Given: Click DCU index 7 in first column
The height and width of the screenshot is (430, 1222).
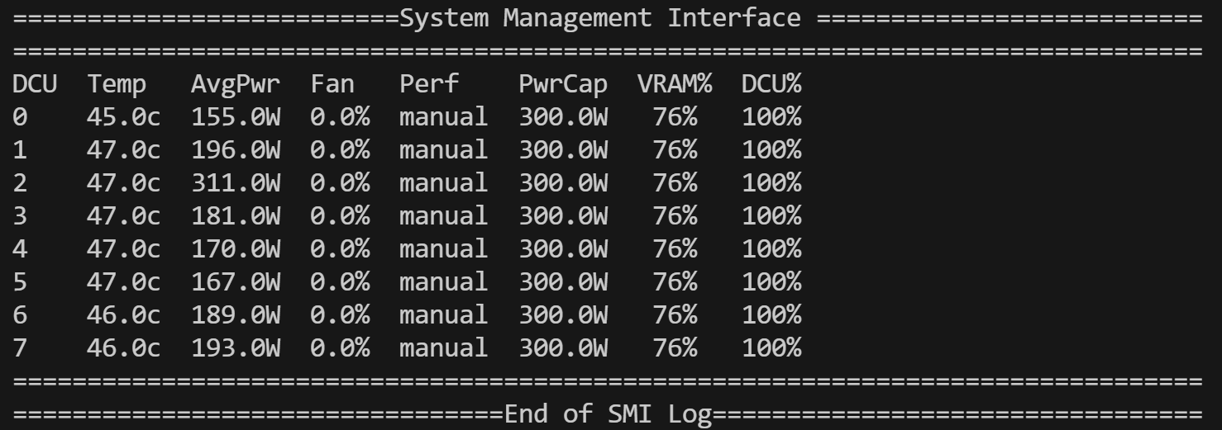Looking at the screenshot, I should [x=20, y=348].
